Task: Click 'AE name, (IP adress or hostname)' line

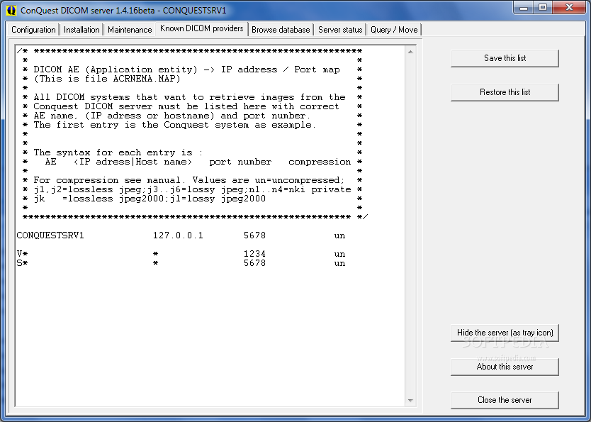Action: pos(171,116)
